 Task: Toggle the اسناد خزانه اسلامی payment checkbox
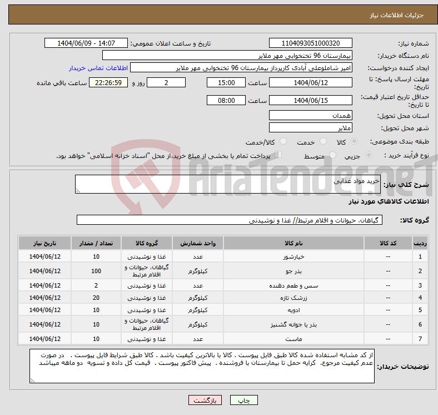[279, 155]
